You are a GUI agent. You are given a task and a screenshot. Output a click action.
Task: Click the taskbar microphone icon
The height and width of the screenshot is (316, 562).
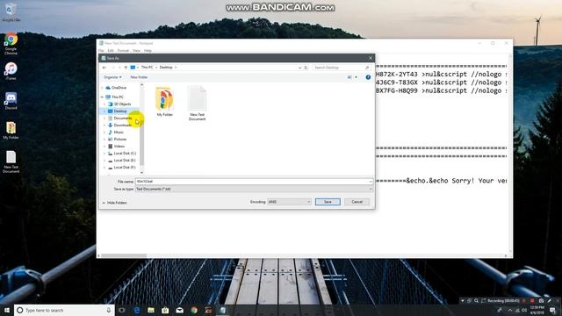[x=109, y=310]
